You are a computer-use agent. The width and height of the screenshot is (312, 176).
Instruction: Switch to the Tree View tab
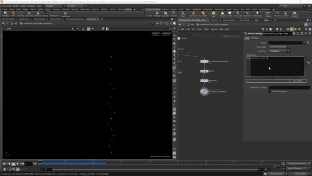(x=214, y=20)
